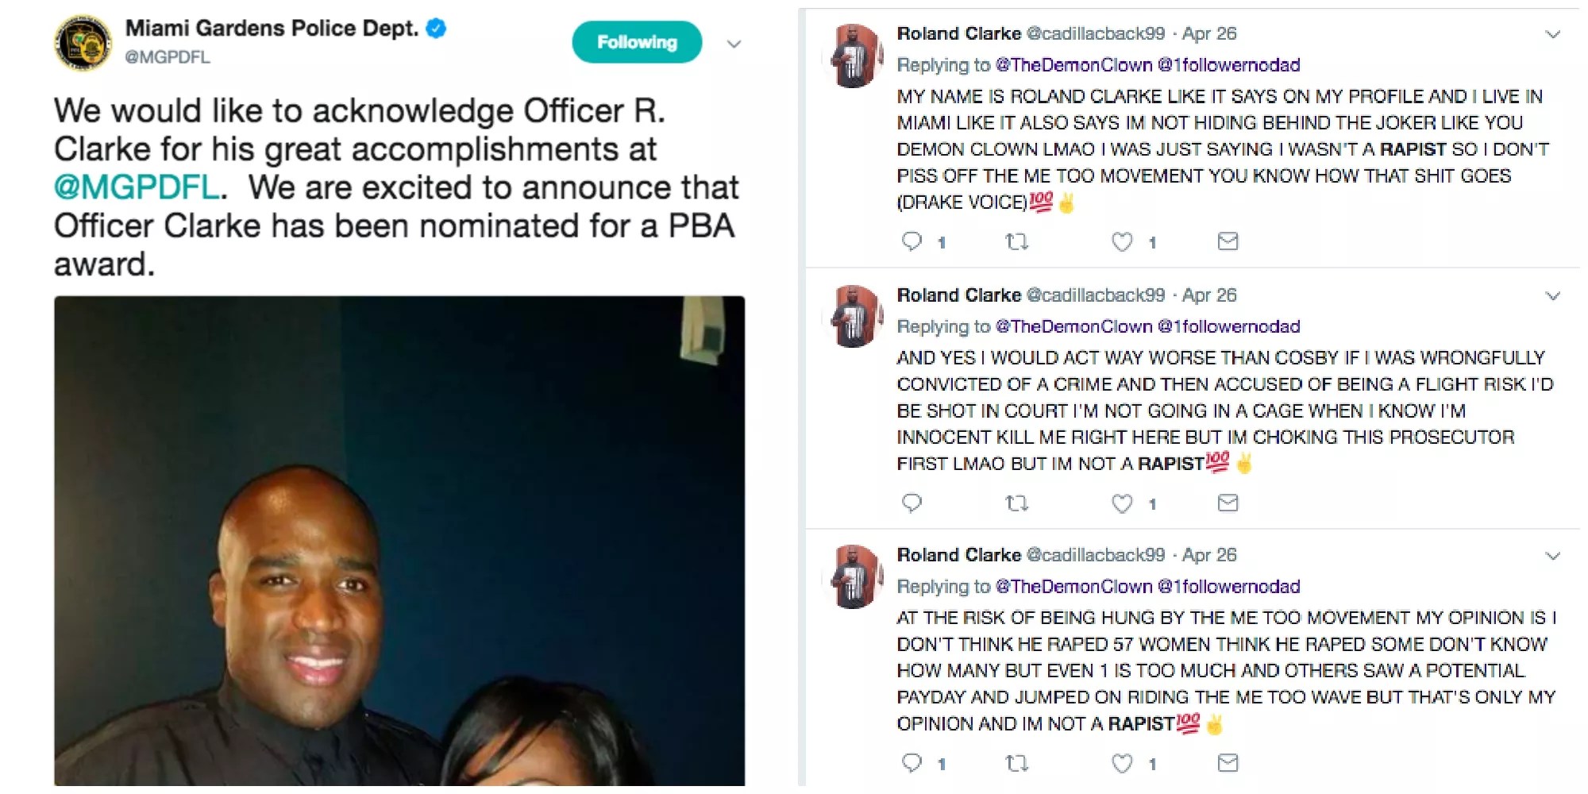
Task: Retweet the third tweet about payday
Action: point(1016,763)
